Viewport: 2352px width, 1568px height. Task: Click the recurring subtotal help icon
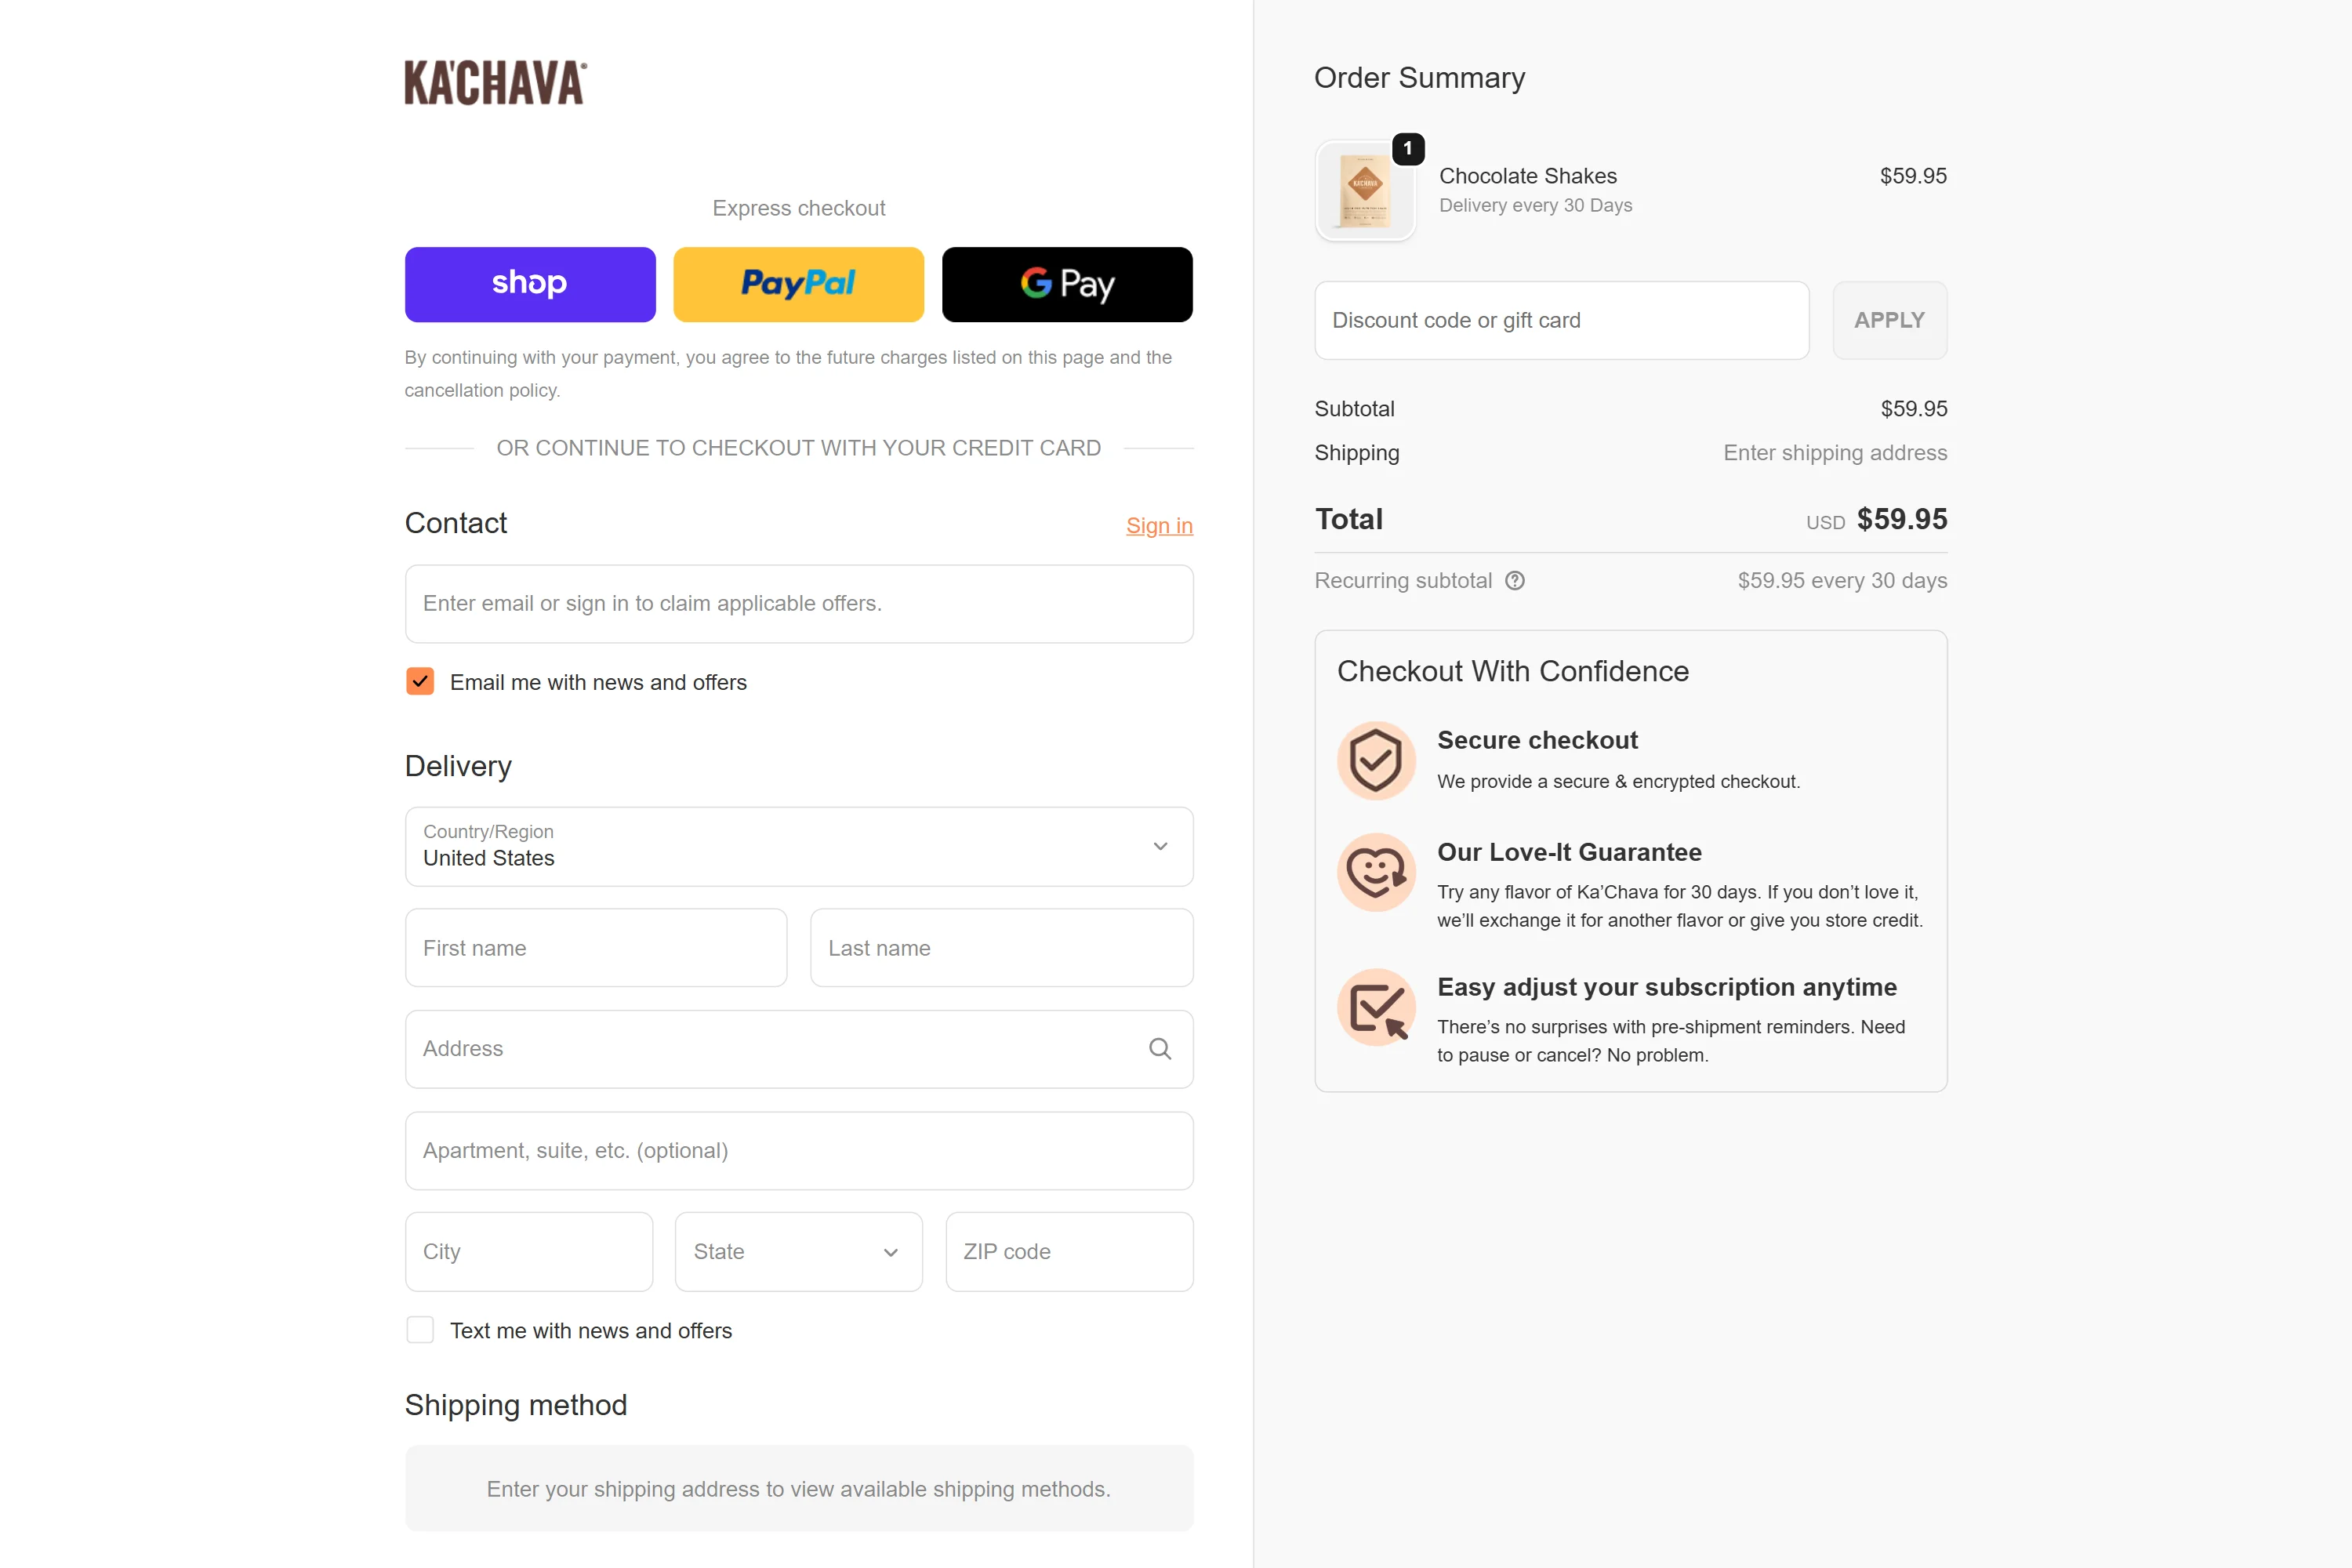pos(1515,581)
